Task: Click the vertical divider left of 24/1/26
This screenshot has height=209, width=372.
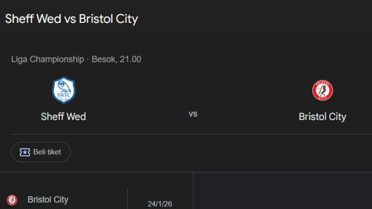Action: 128,199
